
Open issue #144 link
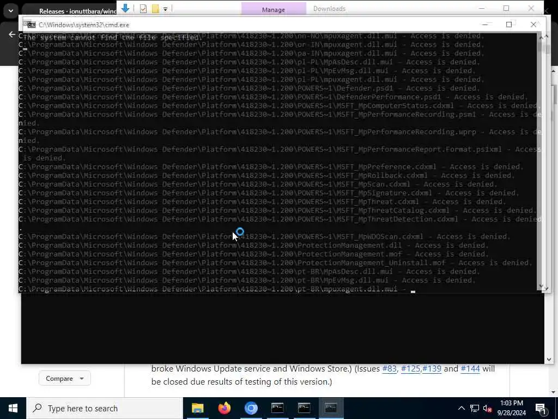pyautogui.click(x=470, y=368)
